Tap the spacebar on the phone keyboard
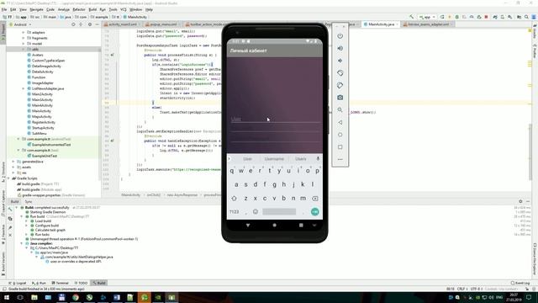538x303 pixels. pos(279,211)
